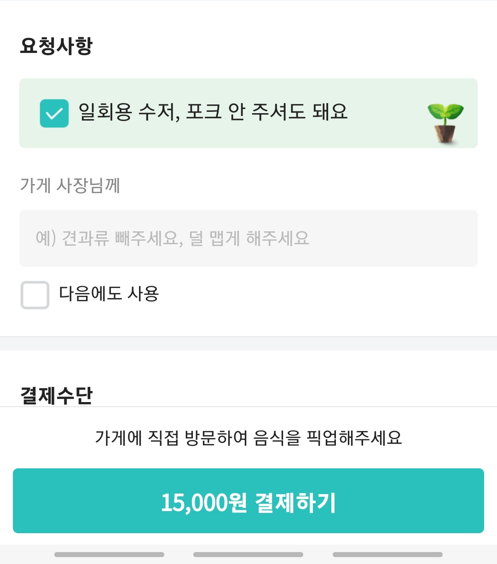The height and width of the screenshot is (564, 497).
Task: Tap the "요청사항" section heading
Action: click(x=56, y=46)
